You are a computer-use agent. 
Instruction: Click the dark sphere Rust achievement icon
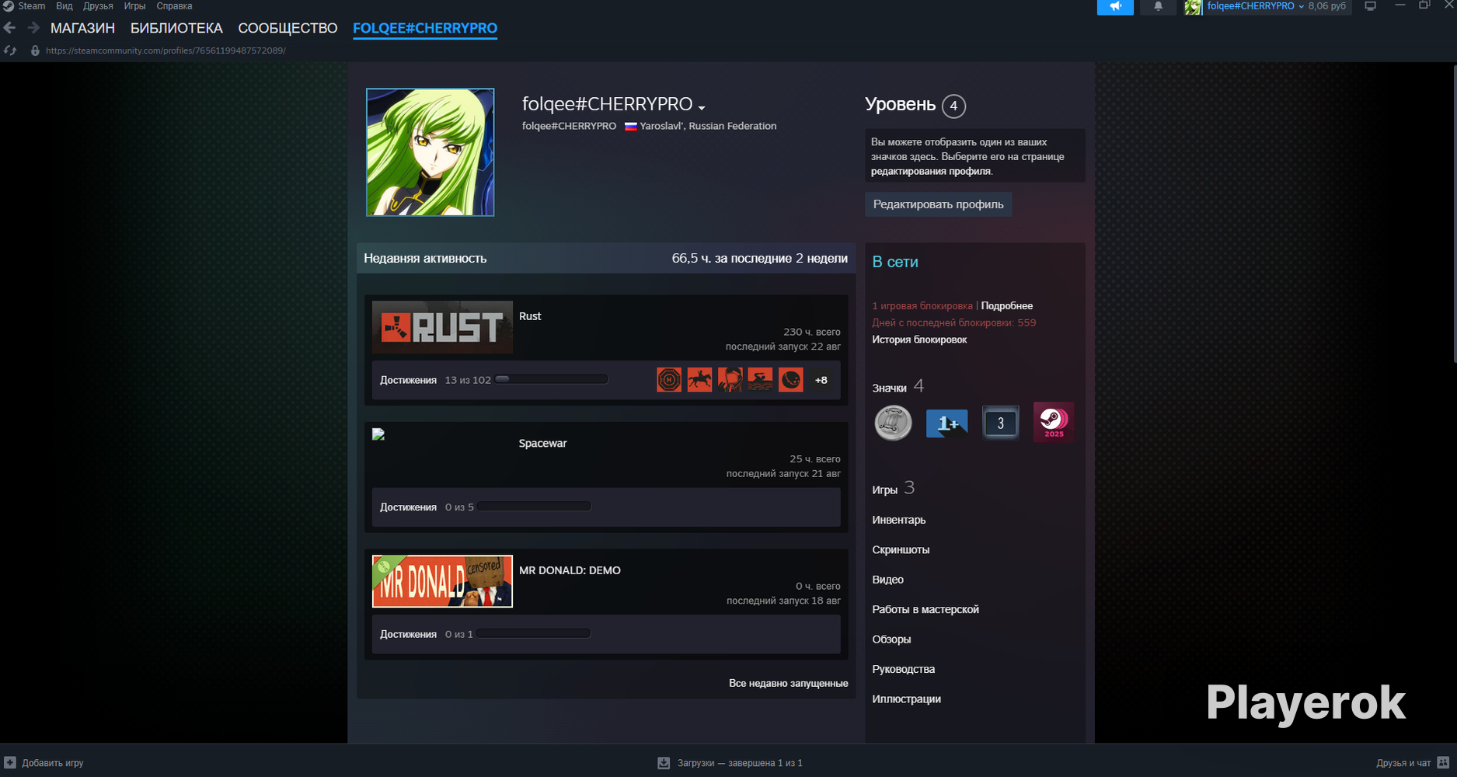790,380
